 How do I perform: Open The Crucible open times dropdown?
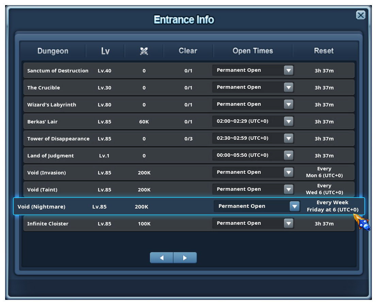pos(289,87)
